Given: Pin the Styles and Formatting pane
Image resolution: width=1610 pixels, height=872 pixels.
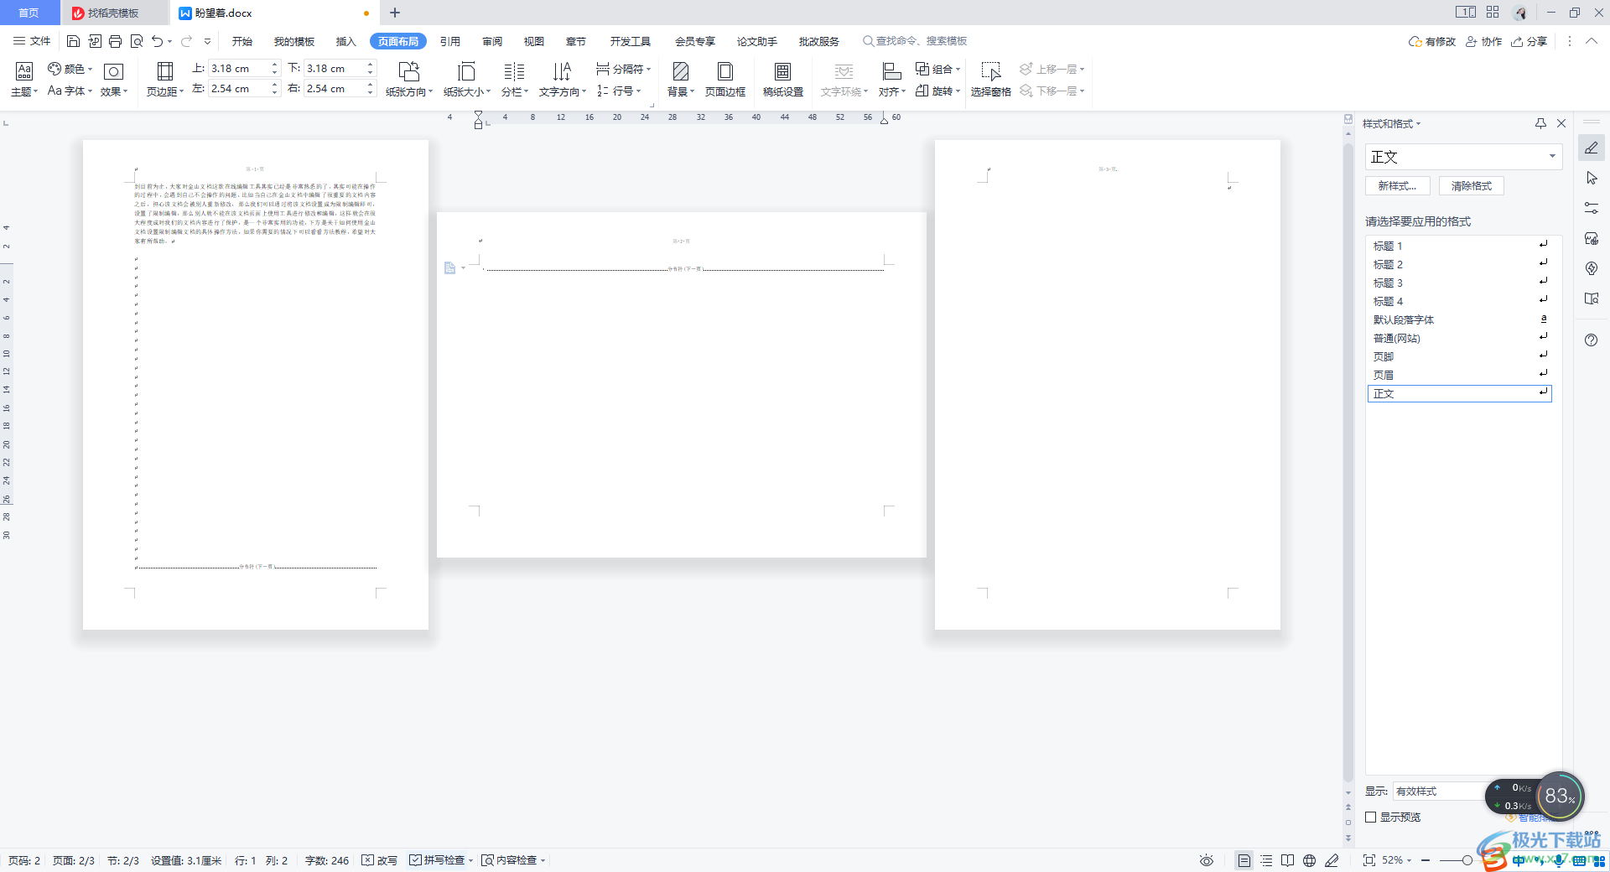Looking at the screenshot, I should 1540,123.
